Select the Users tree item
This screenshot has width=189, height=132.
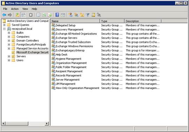coord(20,60)
